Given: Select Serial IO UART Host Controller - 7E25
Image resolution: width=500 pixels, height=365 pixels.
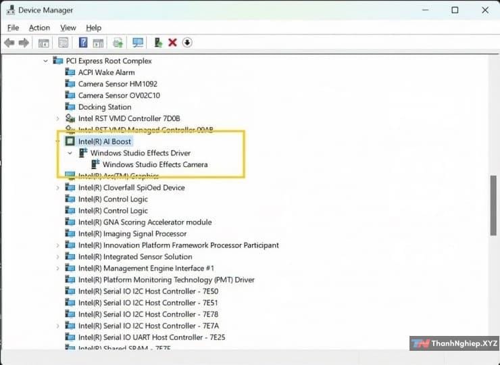Looking at the screenshot, I should [x=152, y=337].
